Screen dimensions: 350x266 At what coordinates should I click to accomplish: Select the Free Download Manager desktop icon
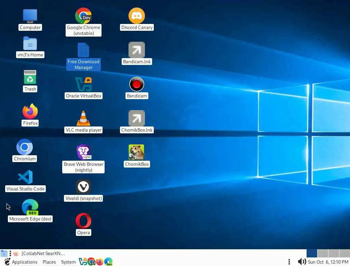(x=83, y=50)
